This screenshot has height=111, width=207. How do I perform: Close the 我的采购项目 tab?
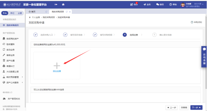coord(70,12)
